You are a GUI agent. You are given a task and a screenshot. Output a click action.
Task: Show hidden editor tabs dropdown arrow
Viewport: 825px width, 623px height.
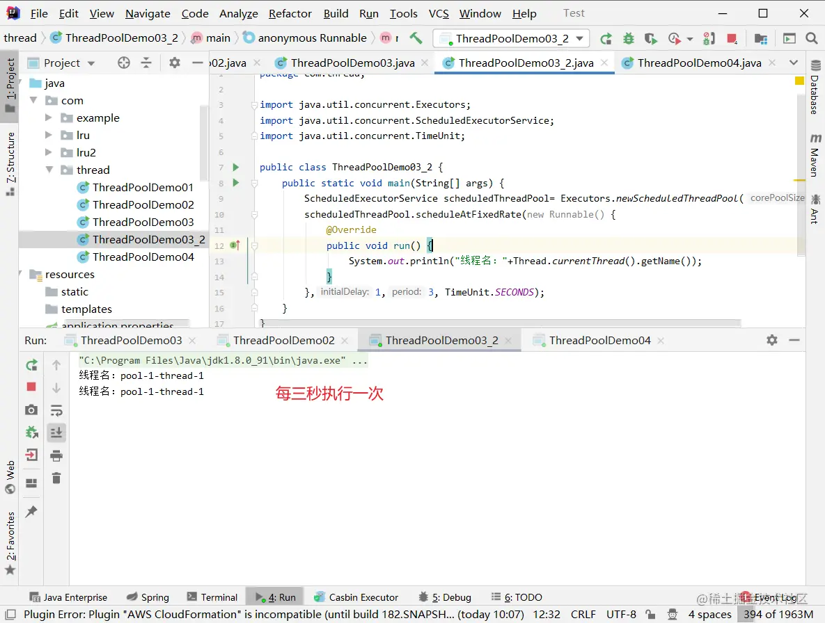click(794, 63)
